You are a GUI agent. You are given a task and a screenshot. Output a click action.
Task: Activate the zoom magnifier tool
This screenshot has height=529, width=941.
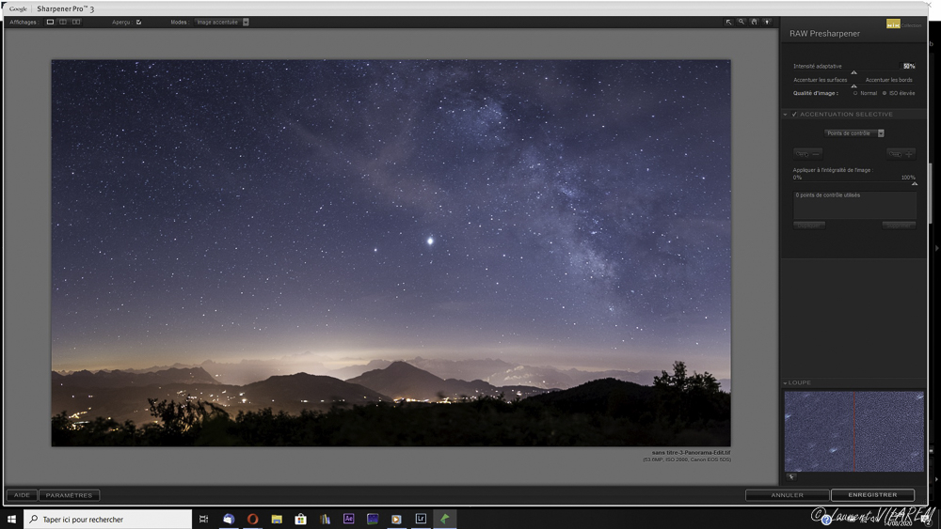coord(742,22)
